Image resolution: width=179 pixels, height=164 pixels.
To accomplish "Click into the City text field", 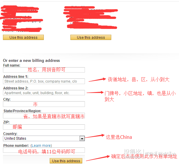I will click(44, 104).
